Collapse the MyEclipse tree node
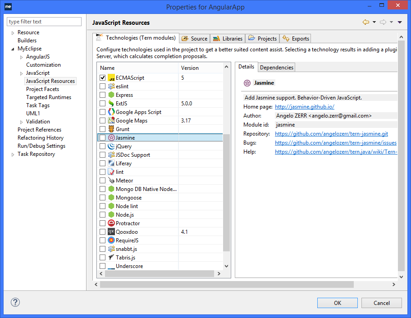 pyautogui.click(x=13, y=49)
